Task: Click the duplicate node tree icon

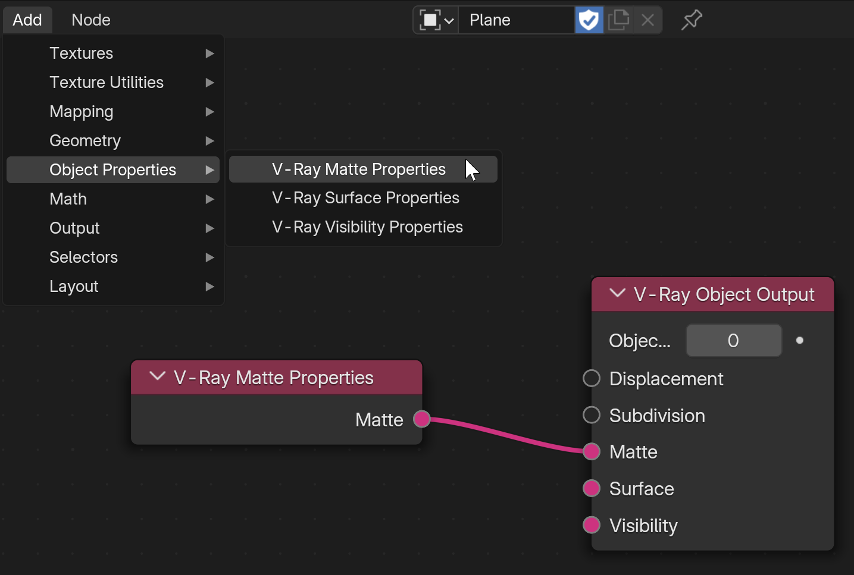Action: (x=619, y=20)
